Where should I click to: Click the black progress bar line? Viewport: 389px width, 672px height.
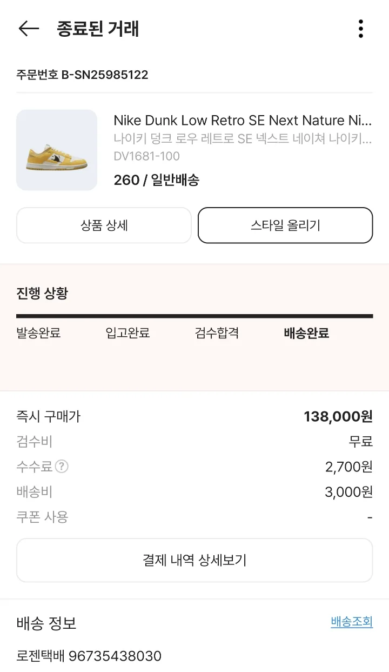(194, 316)
